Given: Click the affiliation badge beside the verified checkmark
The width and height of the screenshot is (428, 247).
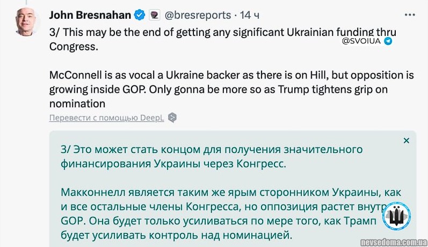Looking at the screenshot, I should coord(154,15).
